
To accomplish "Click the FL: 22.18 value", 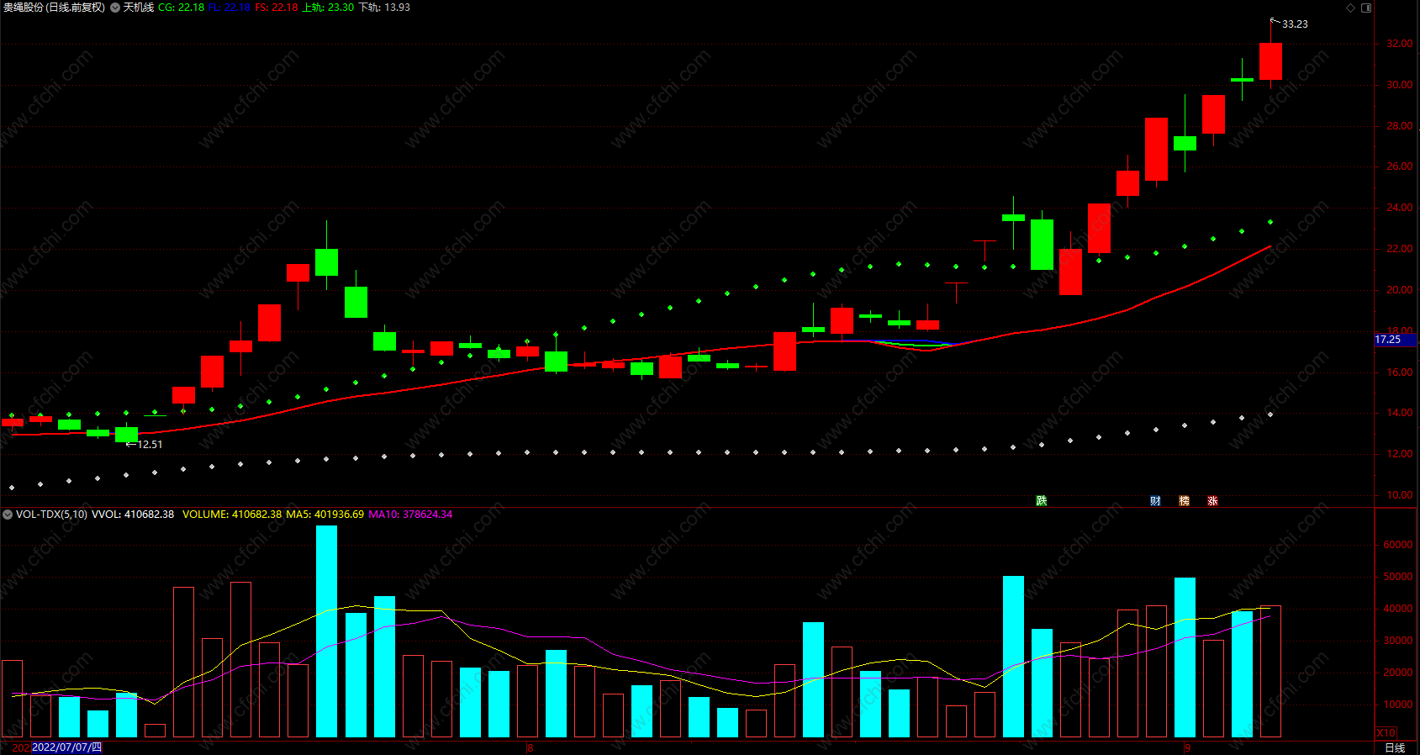I will 230,8.
